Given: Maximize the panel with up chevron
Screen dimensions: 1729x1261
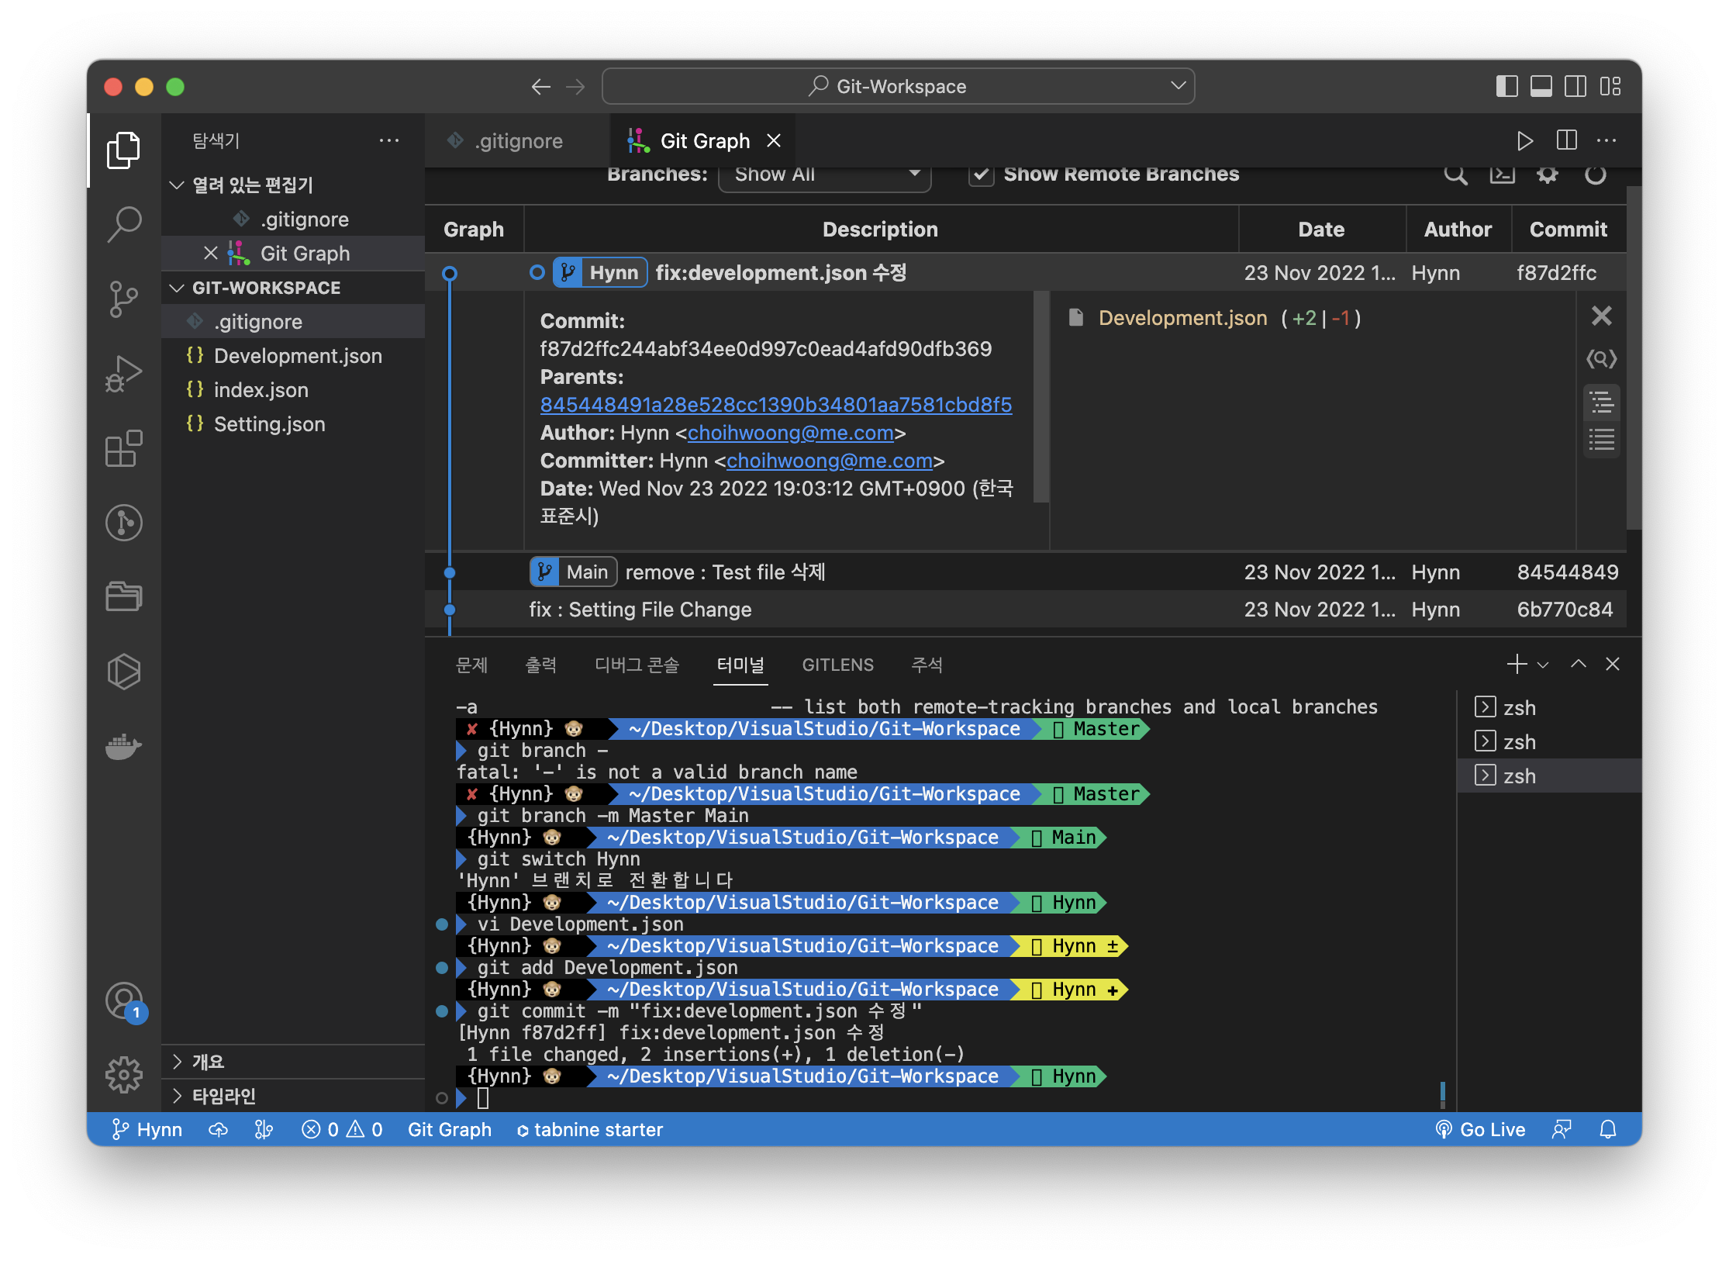Looking at the screenshot, I should pos(1578,665).
